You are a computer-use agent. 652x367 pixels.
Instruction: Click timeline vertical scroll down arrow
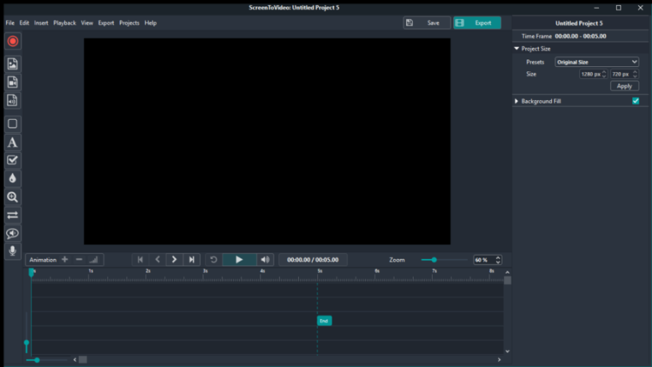click(x=507, y=352)
